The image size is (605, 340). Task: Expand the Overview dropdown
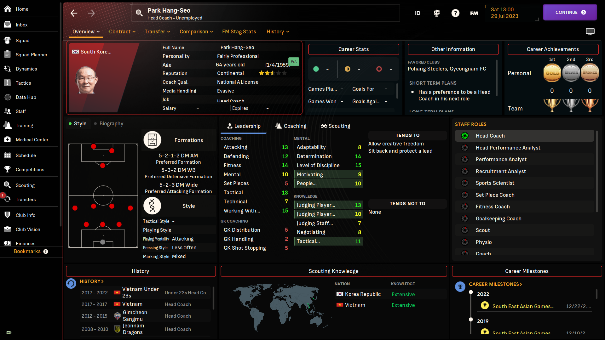[86, 31]
